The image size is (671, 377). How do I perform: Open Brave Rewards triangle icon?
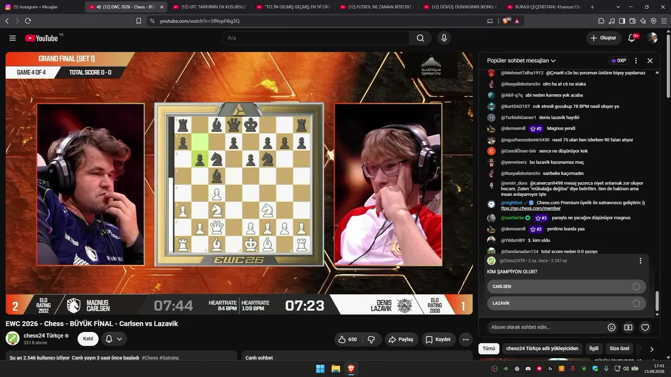point(517,21)
